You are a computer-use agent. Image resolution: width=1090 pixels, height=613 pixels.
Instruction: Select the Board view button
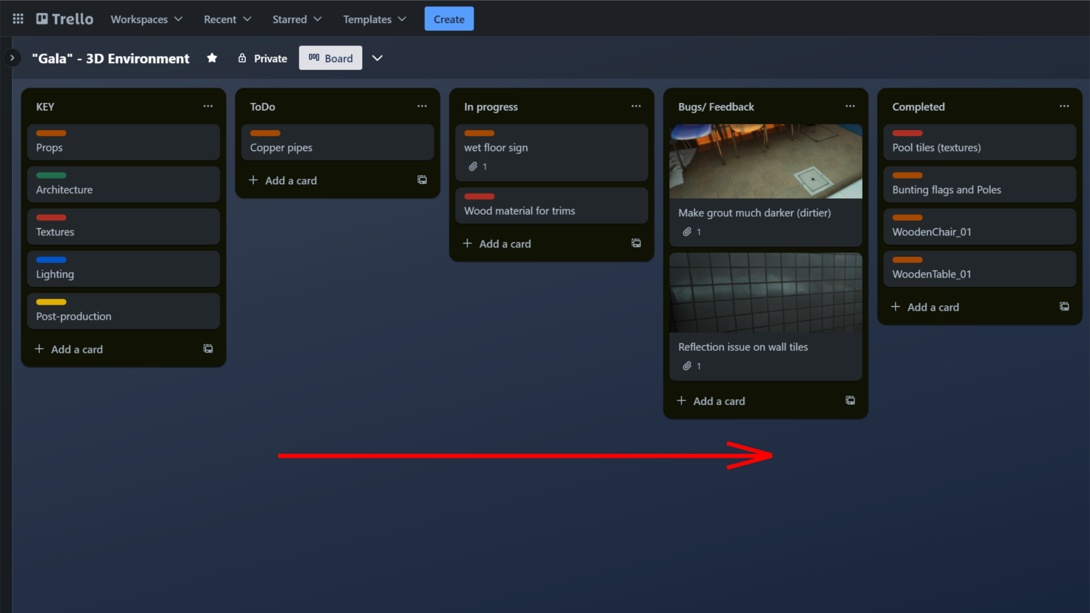pos(330,58)
